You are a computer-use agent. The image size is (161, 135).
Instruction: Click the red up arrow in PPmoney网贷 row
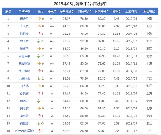pyautogui.click(x=39, y=131)
